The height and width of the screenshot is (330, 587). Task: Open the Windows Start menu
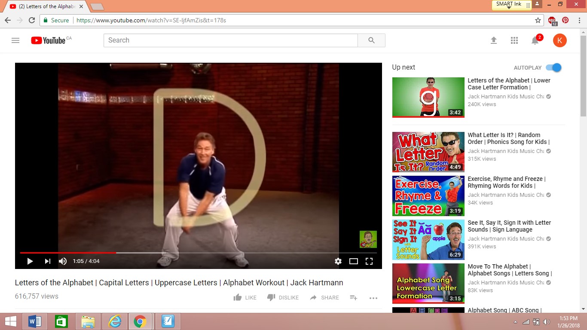pos(11,321)
